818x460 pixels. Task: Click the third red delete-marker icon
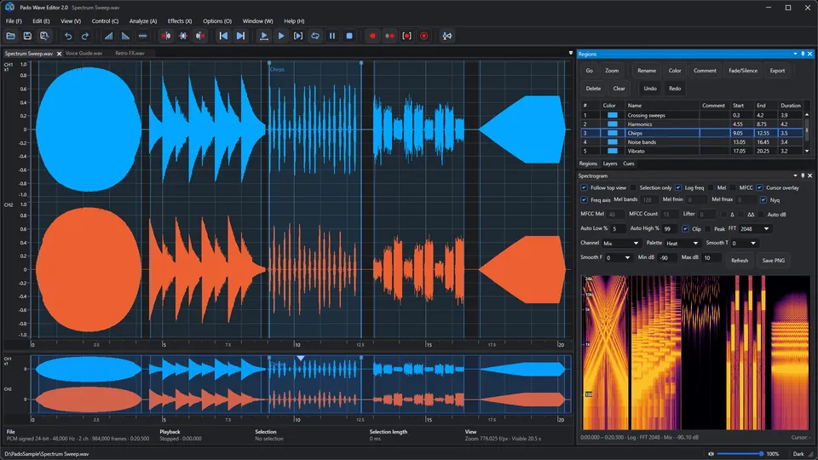(x=199, y=36)
